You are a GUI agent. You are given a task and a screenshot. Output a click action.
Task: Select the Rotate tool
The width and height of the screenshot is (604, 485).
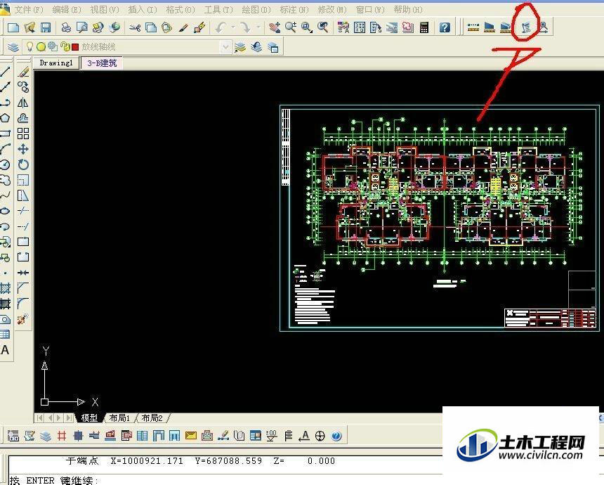23,164
